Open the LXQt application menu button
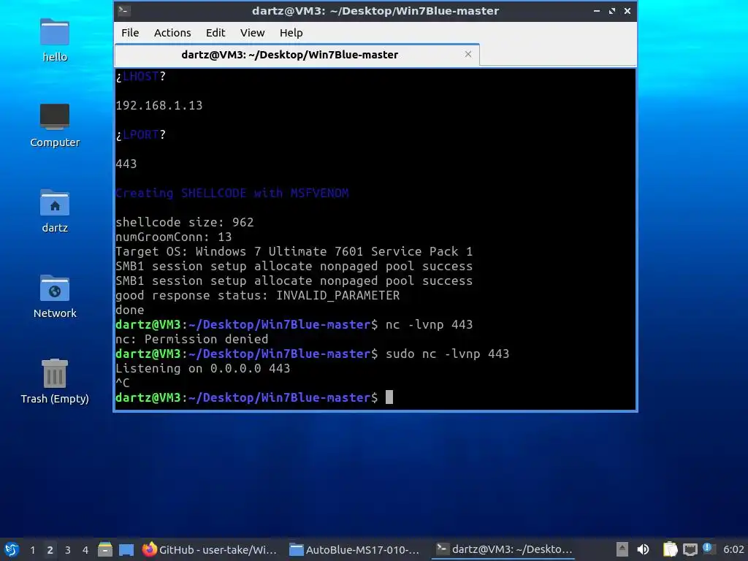 point(12,549)
